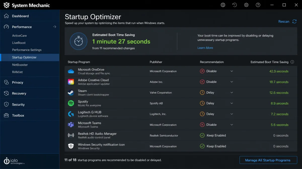Click the Startup Program column header
Screen dimensions: 302x169
tap(79, 62)
